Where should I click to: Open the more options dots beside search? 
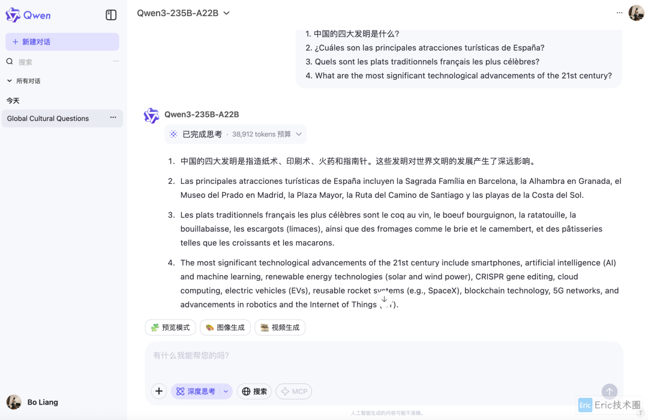[x=116, y=61]
